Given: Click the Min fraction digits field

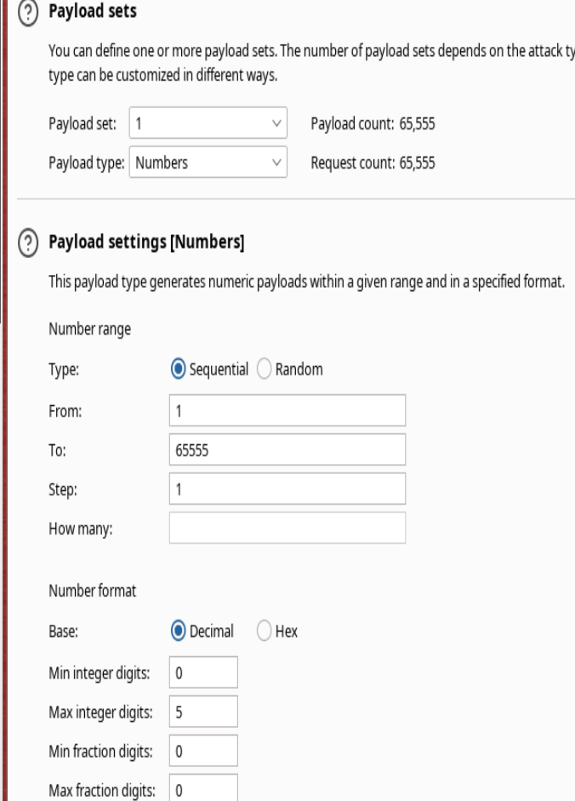Looking at the screenshot, I should coord(203,751).
